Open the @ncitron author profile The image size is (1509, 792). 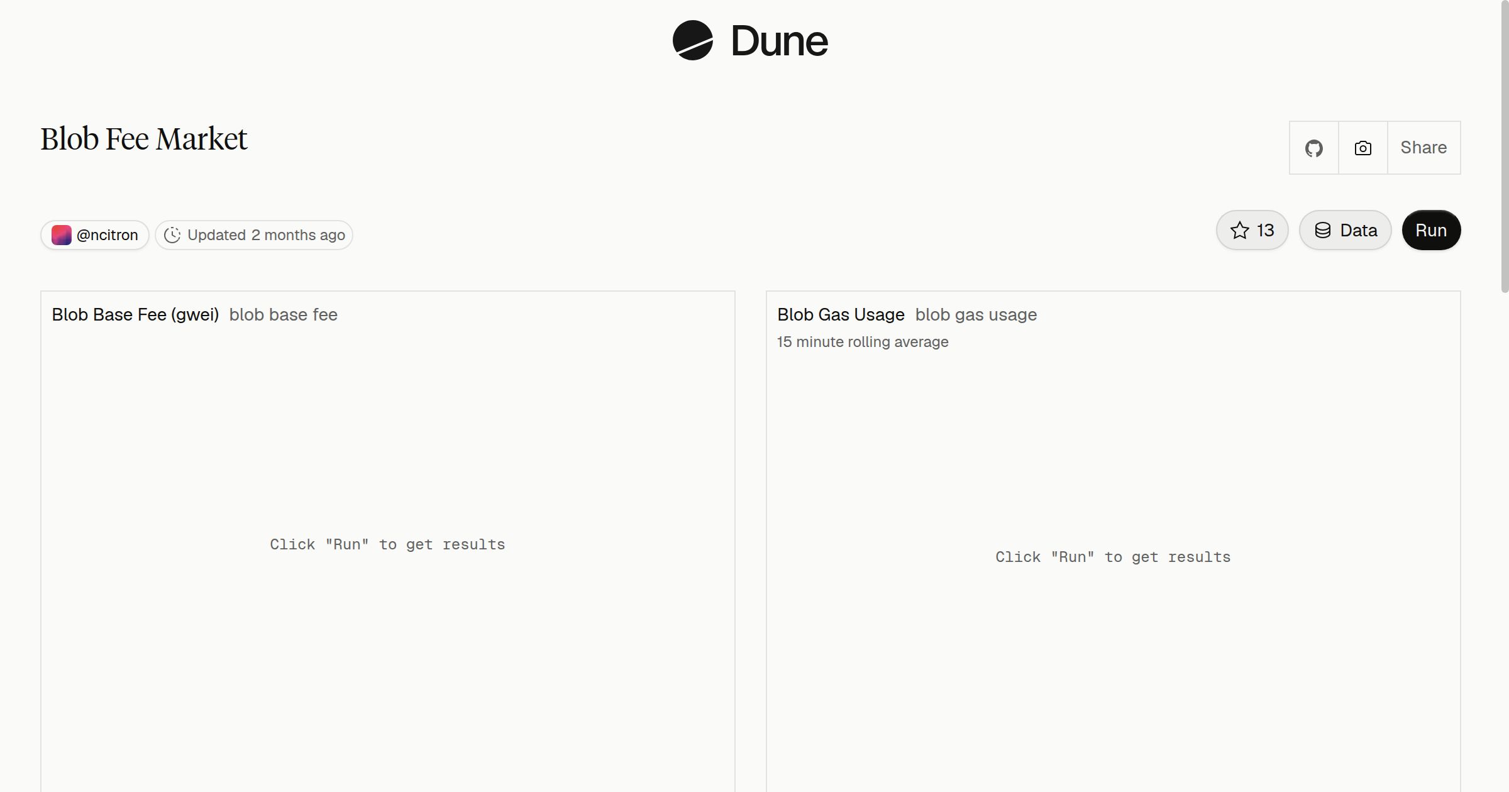(x=95, y=235)
